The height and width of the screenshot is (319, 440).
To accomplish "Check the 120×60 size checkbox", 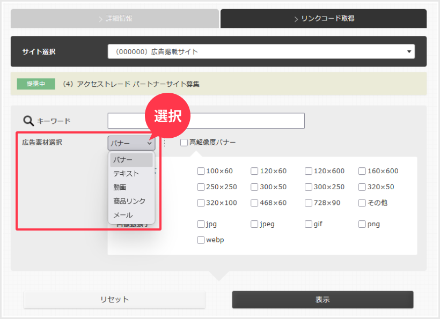I will [x=254, y=171].
